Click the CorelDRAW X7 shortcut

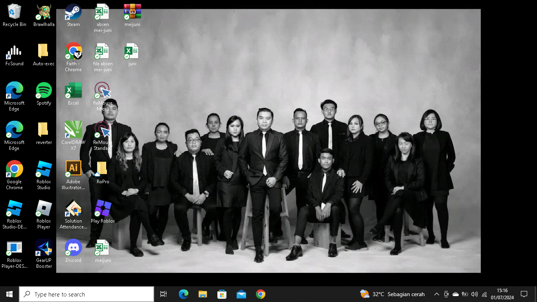pos(73,136)
